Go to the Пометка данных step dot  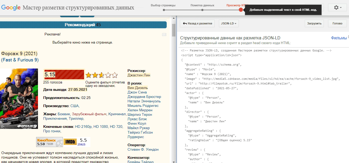pyautogui.click(x=202, y=10)
